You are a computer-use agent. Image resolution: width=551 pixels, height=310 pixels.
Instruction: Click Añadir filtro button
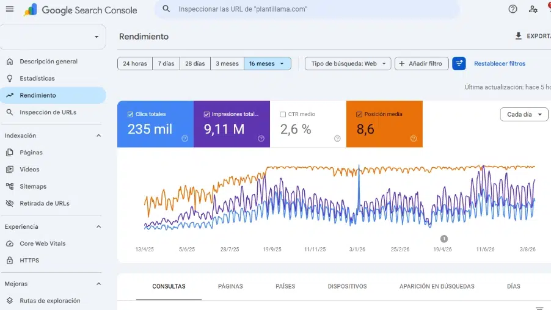pos(421,63)
